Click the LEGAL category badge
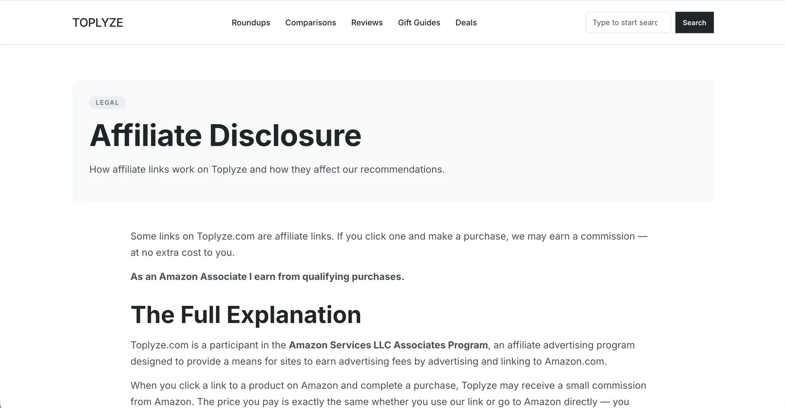Viewport: 785px width, 408px height. [107, 102]
